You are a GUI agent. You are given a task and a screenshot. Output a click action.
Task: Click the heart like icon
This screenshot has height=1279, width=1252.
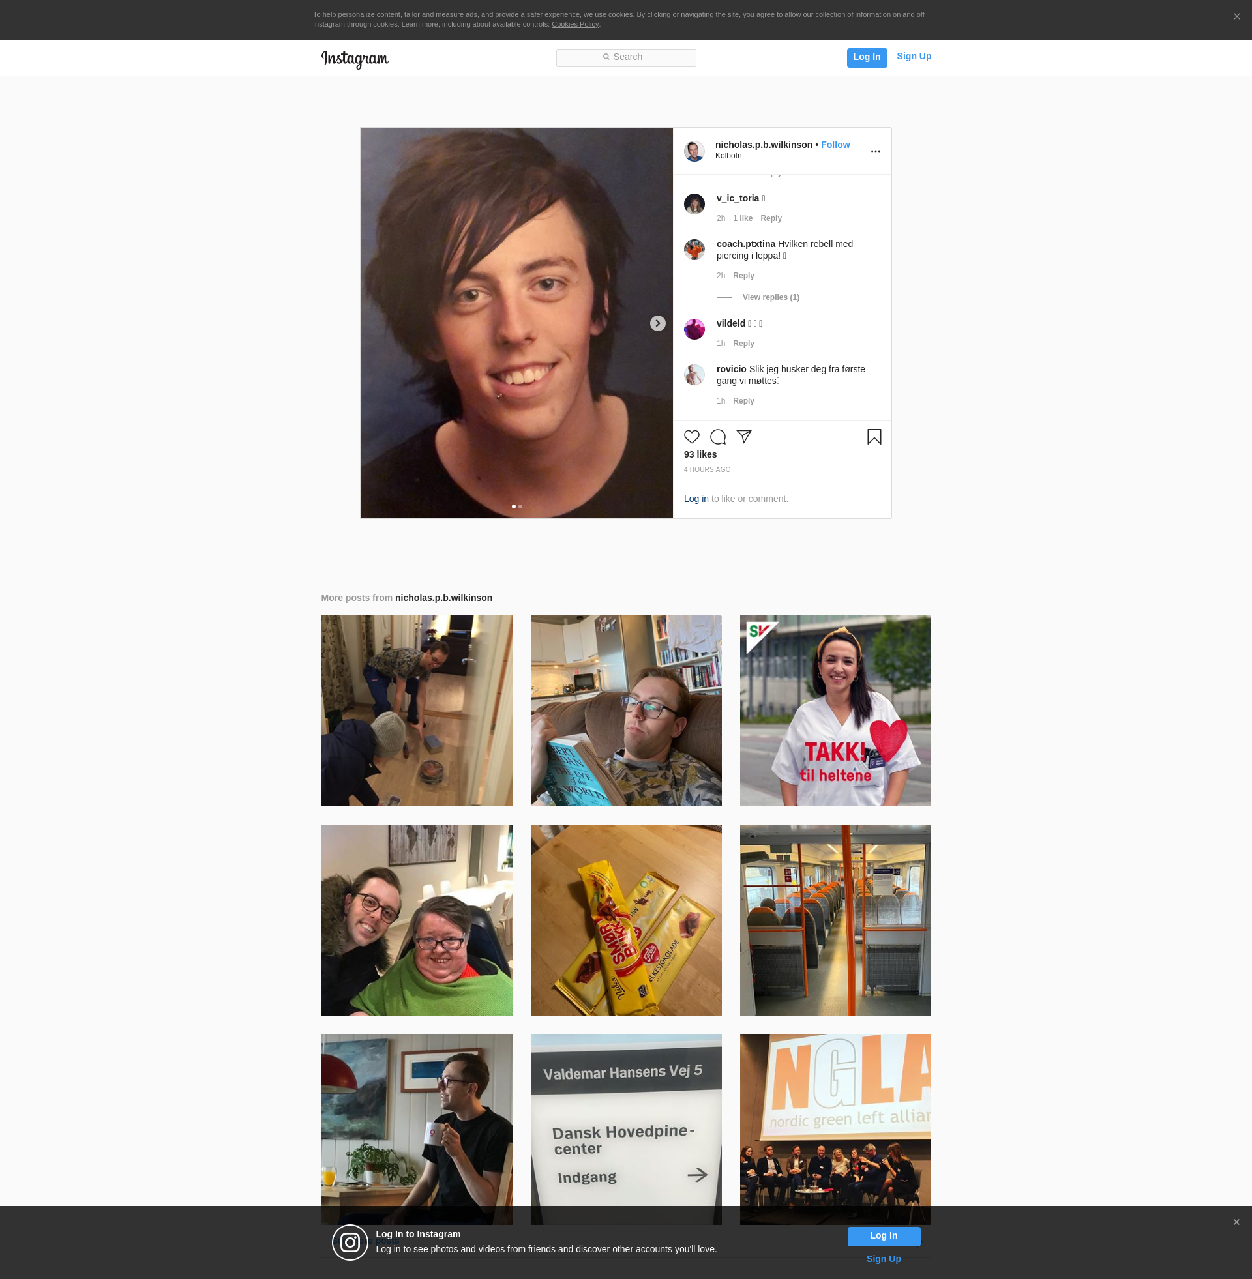[x=691, y=437]
